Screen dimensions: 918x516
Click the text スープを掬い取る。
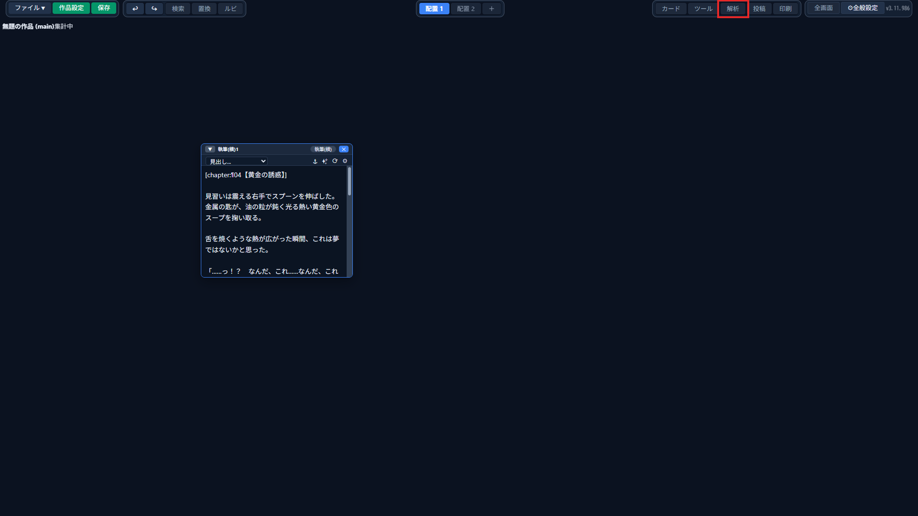234,218
